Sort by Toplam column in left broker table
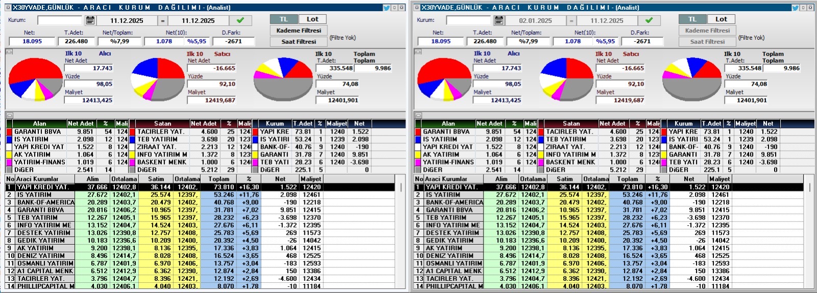This screenshot has height=293, width=817. pos(219,179)
